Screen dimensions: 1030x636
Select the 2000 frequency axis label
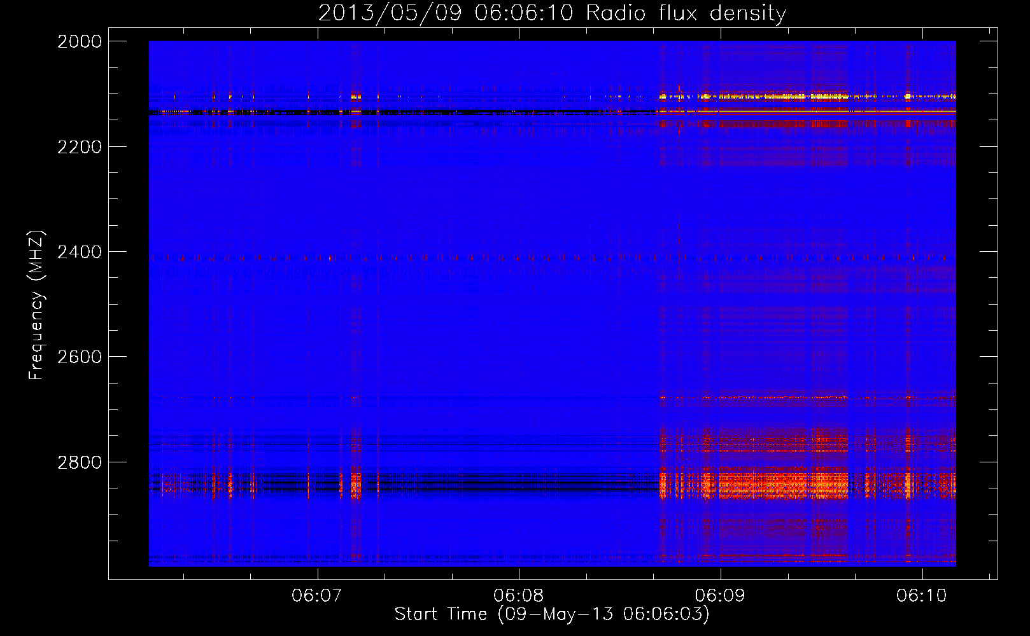coord(80,41)
